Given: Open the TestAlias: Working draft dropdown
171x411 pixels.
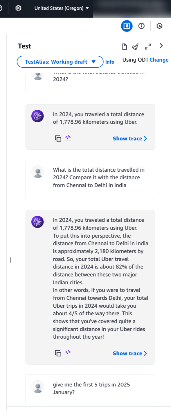Looking at the screenshot, I should (x=60, y=62).
